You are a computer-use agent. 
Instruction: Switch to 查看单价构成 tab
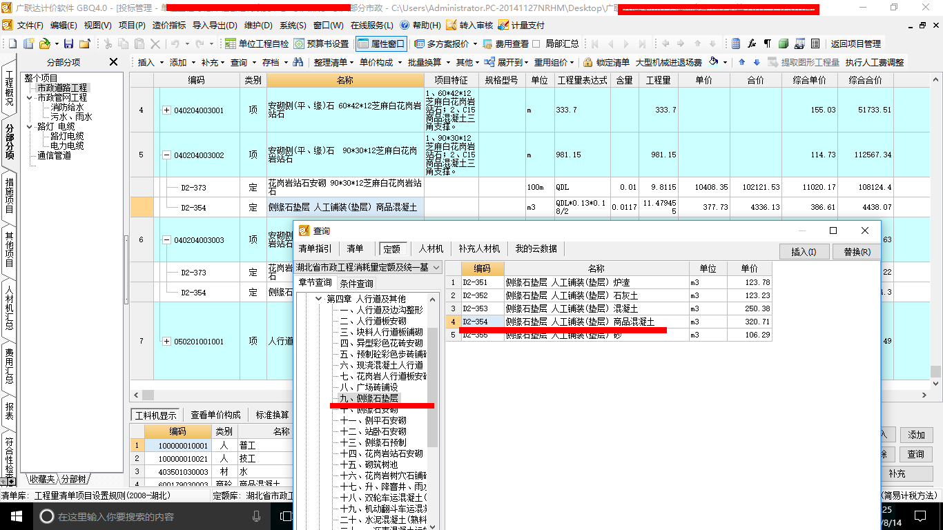[215, 415]
